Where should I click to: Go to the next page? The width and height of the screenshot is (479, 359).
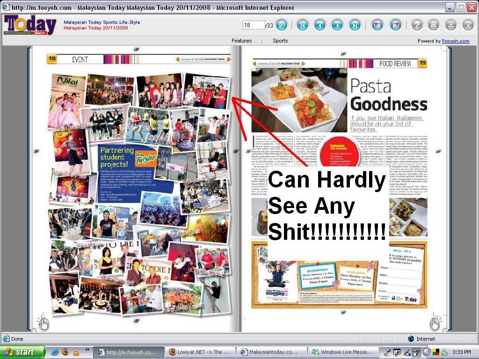point(337,25)
